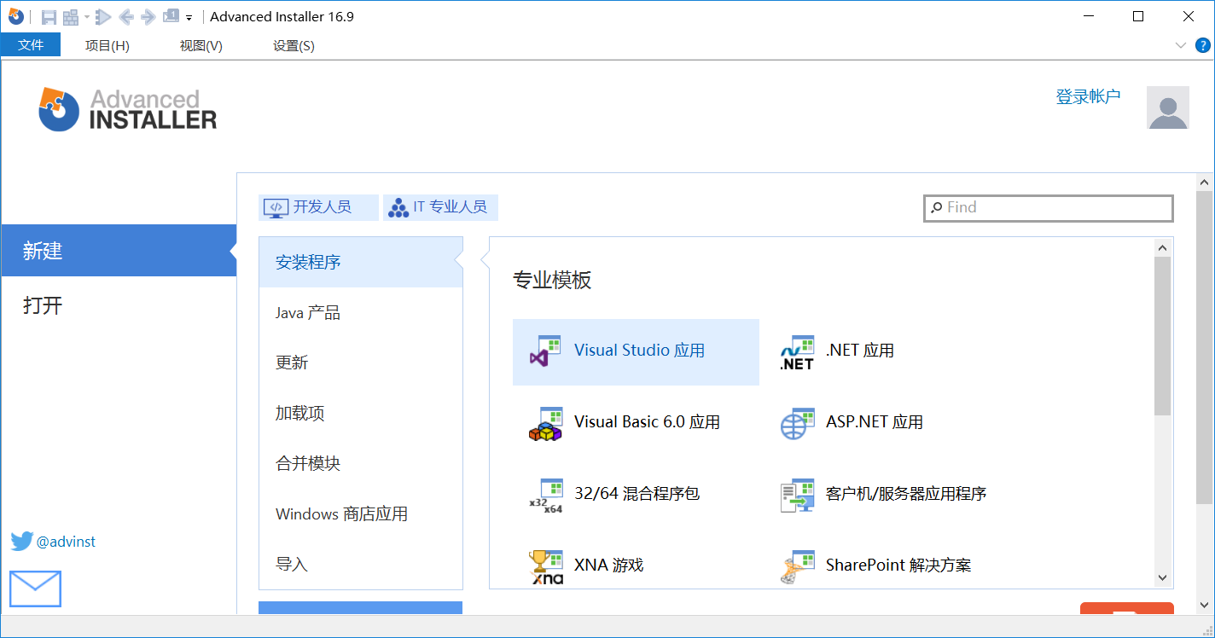Select the XNA 游戏 label
The height and width of the screenshot is (638, 1215).
[609, 565]
